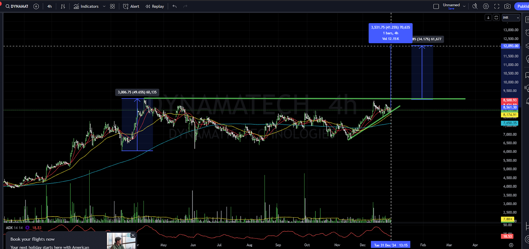Click the 5,000.00 price scale value
This screenshot has height=249, width=529.
coord(510,169)
